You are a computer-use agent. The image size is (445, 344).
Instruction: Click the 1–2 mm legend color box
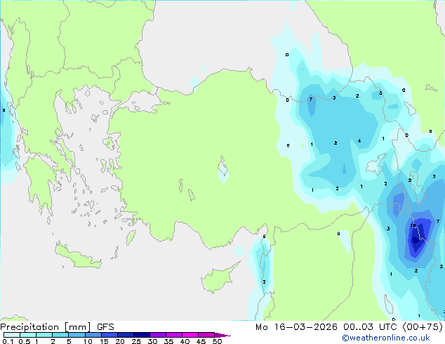[44, 335]
